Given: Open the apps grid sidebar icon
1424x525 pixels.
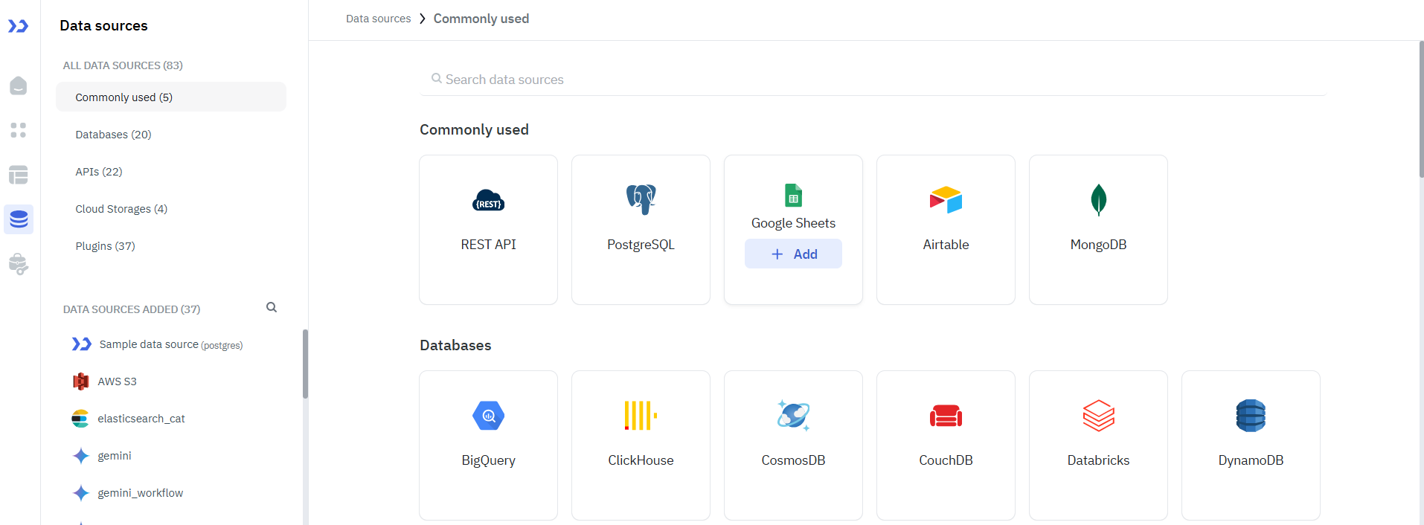Looking at the screenshot, I should [19, 130].
